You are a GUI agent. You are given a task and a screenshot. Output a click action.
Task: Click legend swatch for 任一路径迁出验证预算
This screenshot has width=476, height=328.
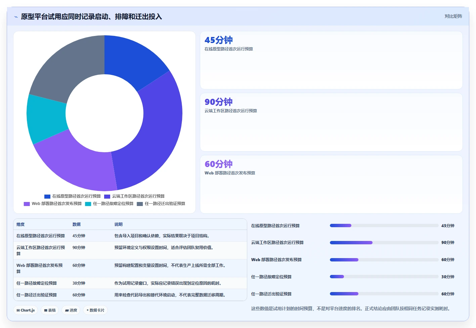[140, 204]
